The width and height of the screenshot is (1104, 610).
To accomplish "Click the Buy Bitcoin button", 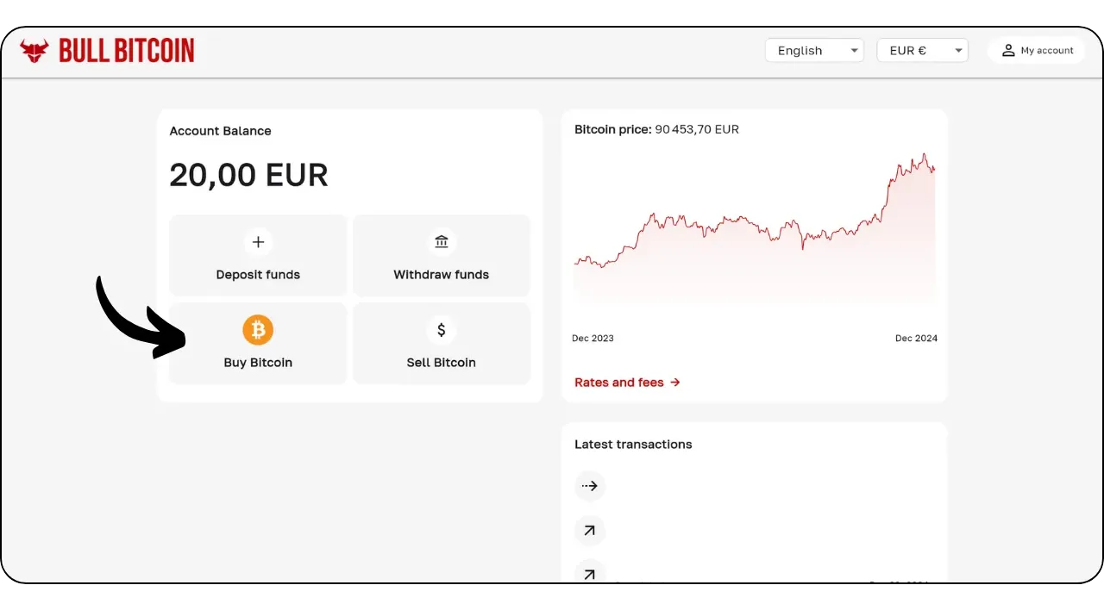I will tap(258, 343).
